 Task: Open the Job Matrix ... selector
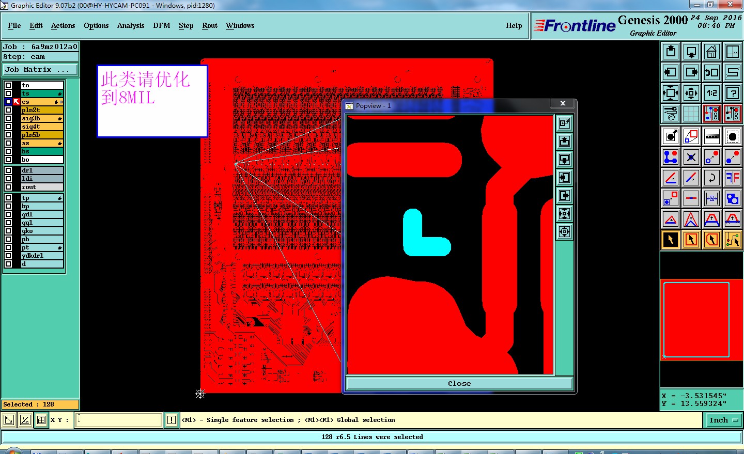[40, 69]
